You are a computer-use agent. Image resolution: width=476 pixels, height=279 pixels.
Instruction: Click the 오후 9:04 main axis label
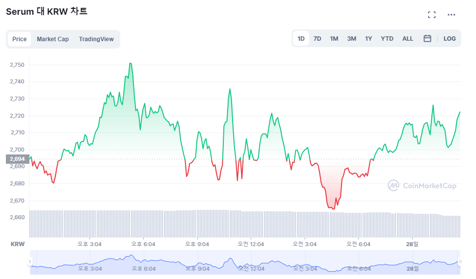tap(197, 244)
